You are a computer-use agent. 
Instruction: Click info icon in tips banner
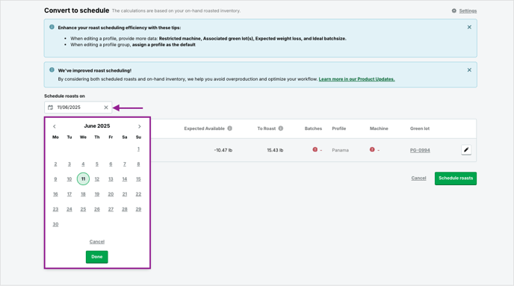click(52, 27)
